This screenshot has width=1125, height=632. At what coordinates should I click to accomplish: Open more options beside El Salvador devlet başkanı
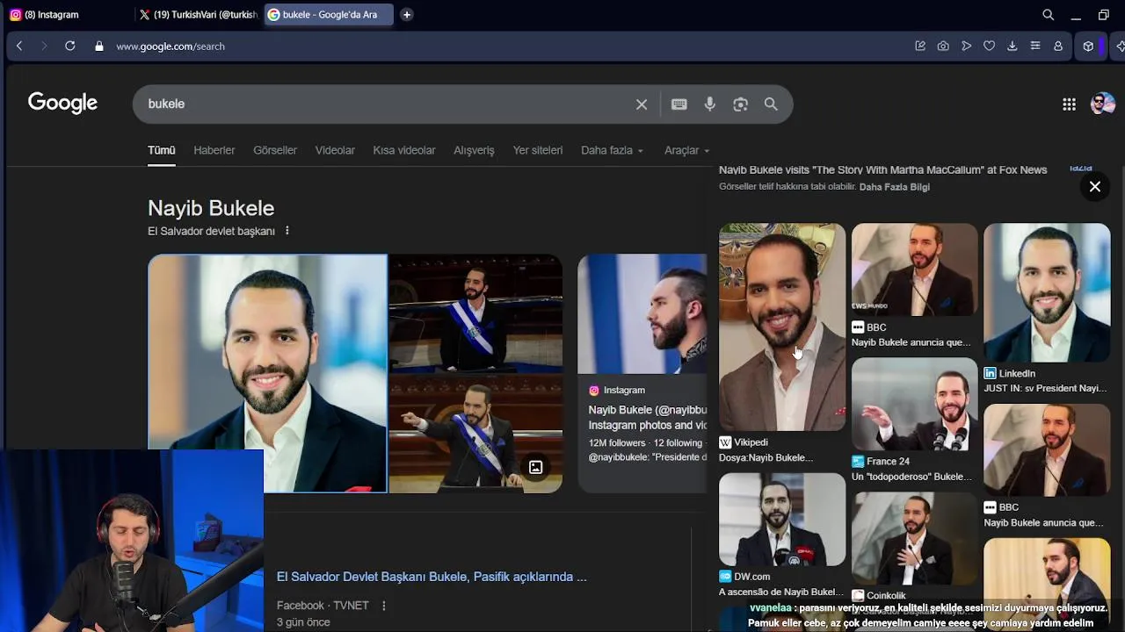tap(287, 231)
